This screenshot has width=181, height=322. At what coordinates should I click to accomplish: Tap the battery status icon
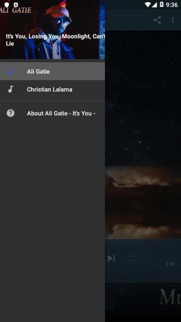(x=161, y=4)
